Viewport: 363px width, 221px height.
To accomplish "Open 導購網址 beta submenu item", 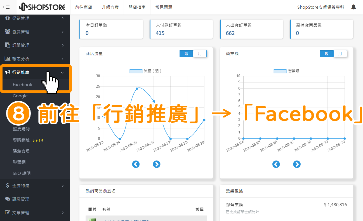I will click(x=28, y=140).
